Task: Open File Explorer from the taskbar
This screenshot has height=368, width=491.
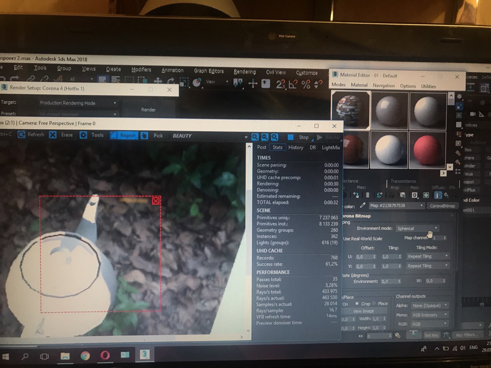Action: [65, 356]
